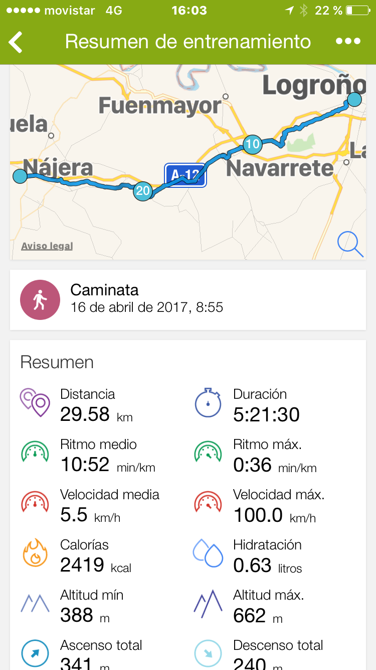Select the 20 km marker on route
The height and width of the screenshot is (670, 376).
point(143,191)
